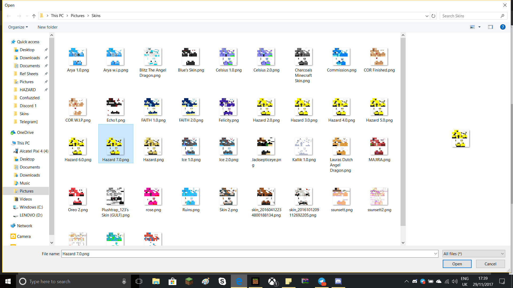Toggle the preview pane button
Image resolution: width=513 pixels, height=288 pixels.
point(490,27)
